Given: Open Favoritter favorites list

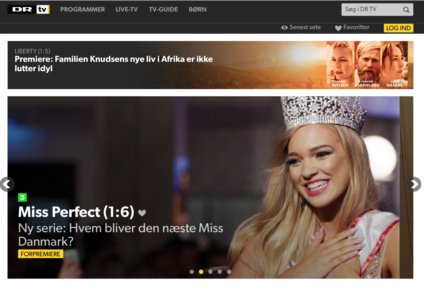Looking at the screenshot, I should (352, 28).
